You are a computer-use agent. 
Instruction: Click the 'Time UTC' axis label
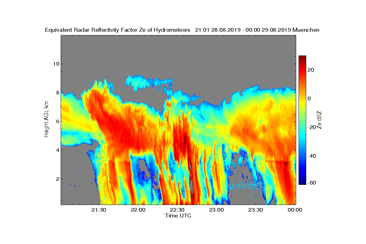(178, 216)
